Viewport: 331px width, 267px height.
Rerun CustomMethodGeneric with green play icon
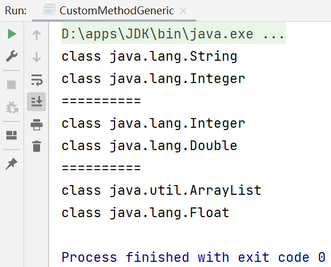click(12, 34)
